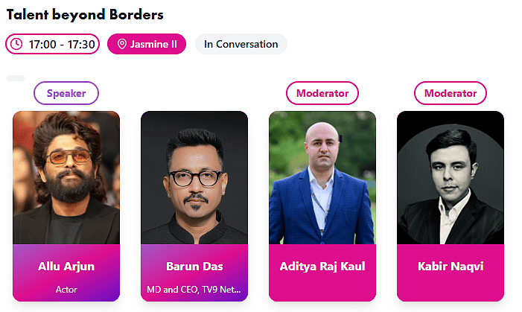Open Barun Das's profile photo
522x312 pixels.
pyautogui.click(x=194, y=177)
